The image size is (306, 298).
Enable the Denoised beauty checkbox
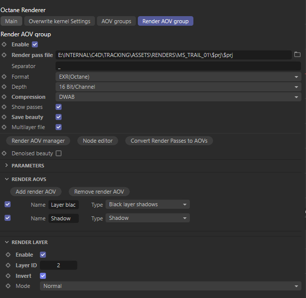coord(59,153)
